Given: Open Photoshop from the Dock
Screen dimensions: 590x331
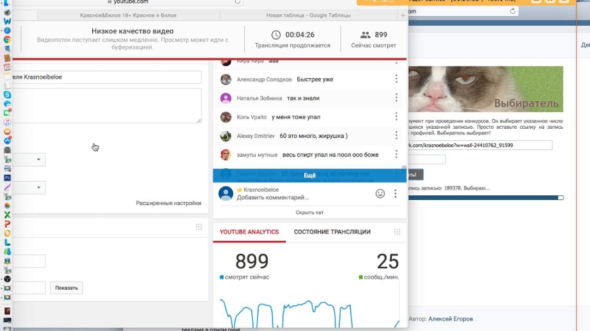Looking at the screenshot, I should (7, 177).
